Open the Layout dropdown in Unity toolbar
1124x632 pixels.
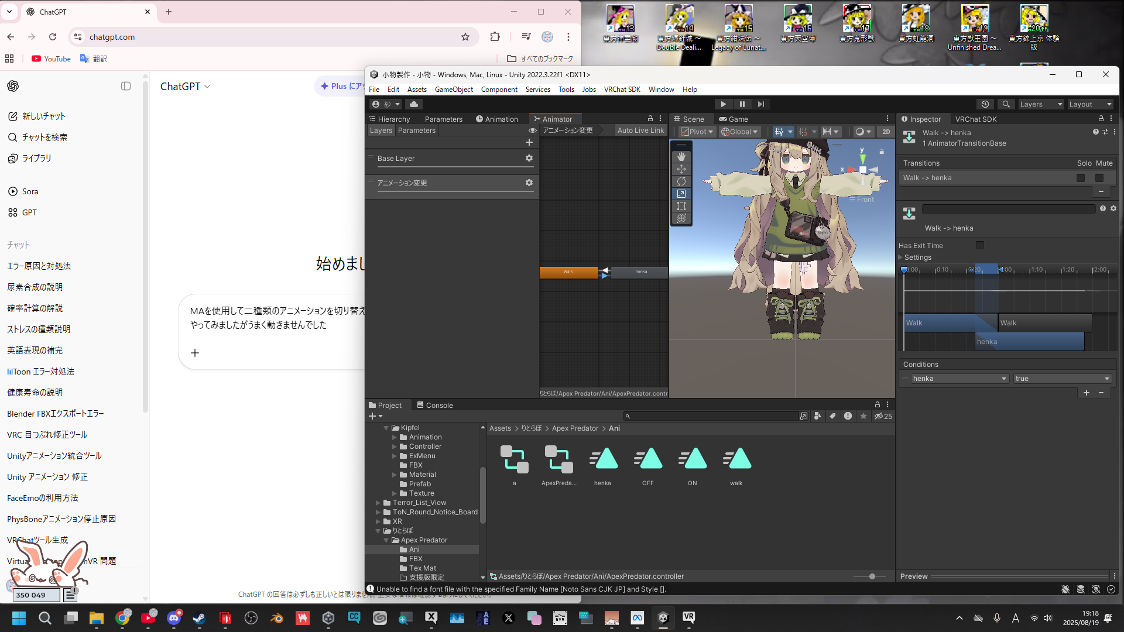1089,104
